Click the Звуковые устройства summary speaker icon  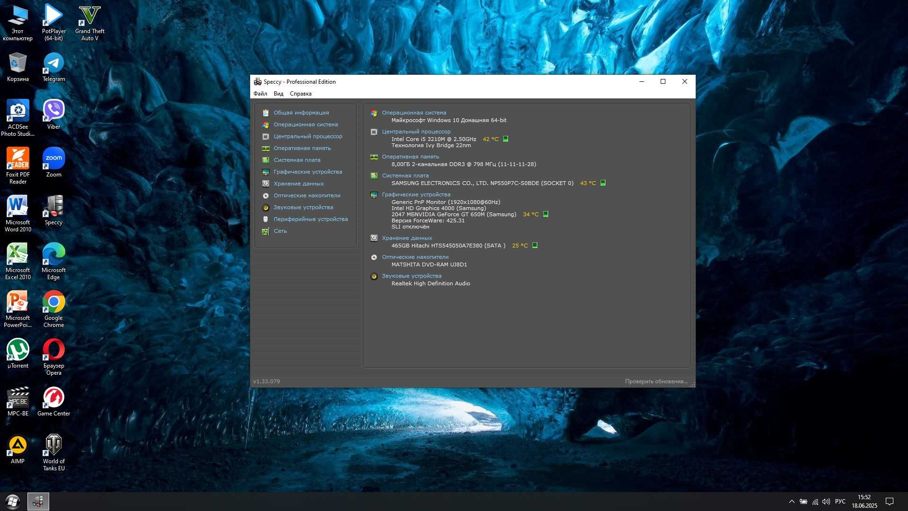coord(374,276)
